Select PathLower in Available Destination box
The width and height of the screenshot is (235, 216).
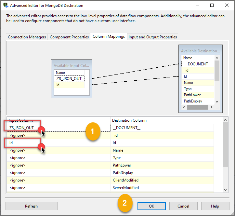tap(198, 95)
